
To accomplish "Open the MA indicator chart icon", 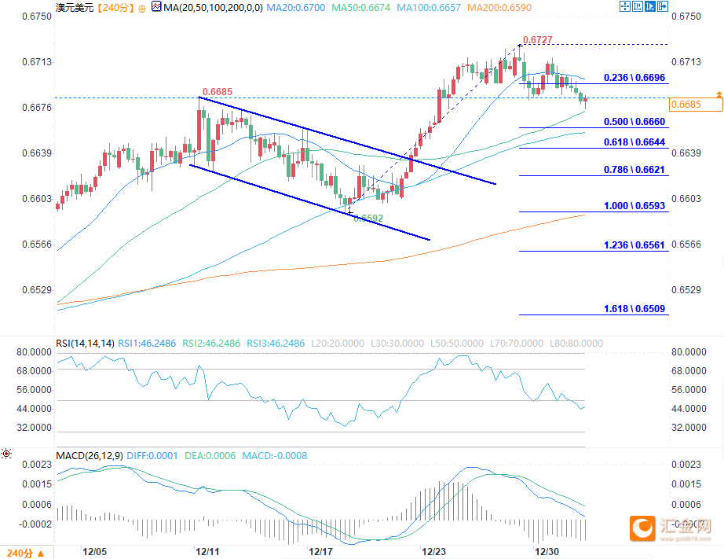I will tap(156, 6).
